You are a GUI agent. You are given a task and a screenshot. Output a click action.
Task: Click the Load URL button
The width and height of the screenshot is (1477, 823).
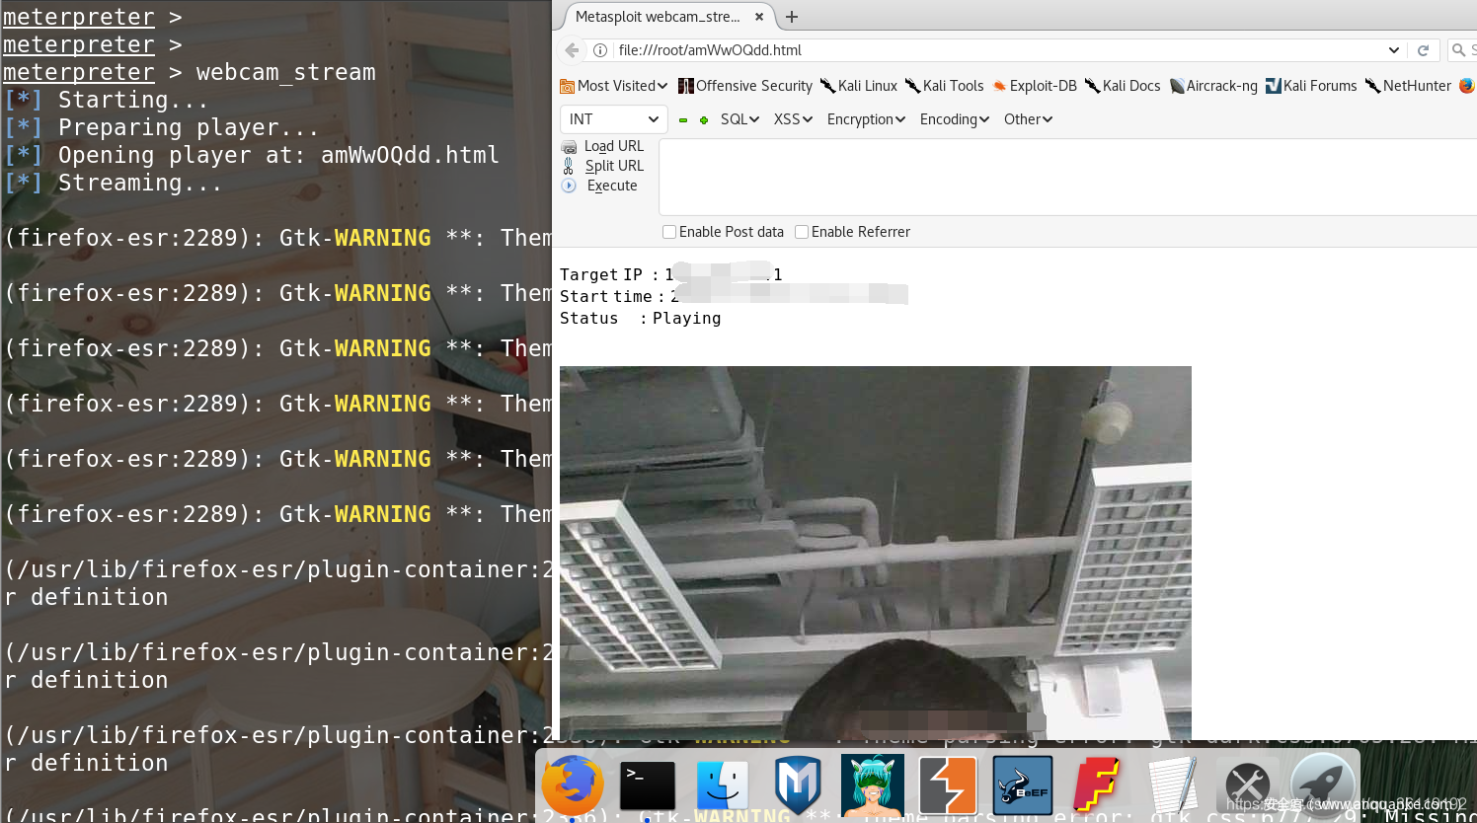tap(602, 146)
